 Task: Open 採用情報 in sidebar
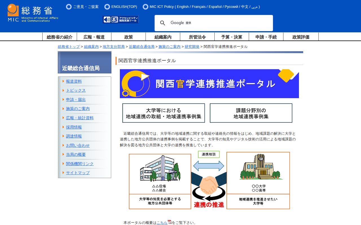click(x=74, y=127)
